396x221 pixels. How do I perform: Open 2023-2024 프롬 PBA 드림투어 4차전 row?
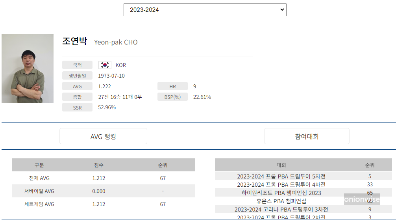303,184
